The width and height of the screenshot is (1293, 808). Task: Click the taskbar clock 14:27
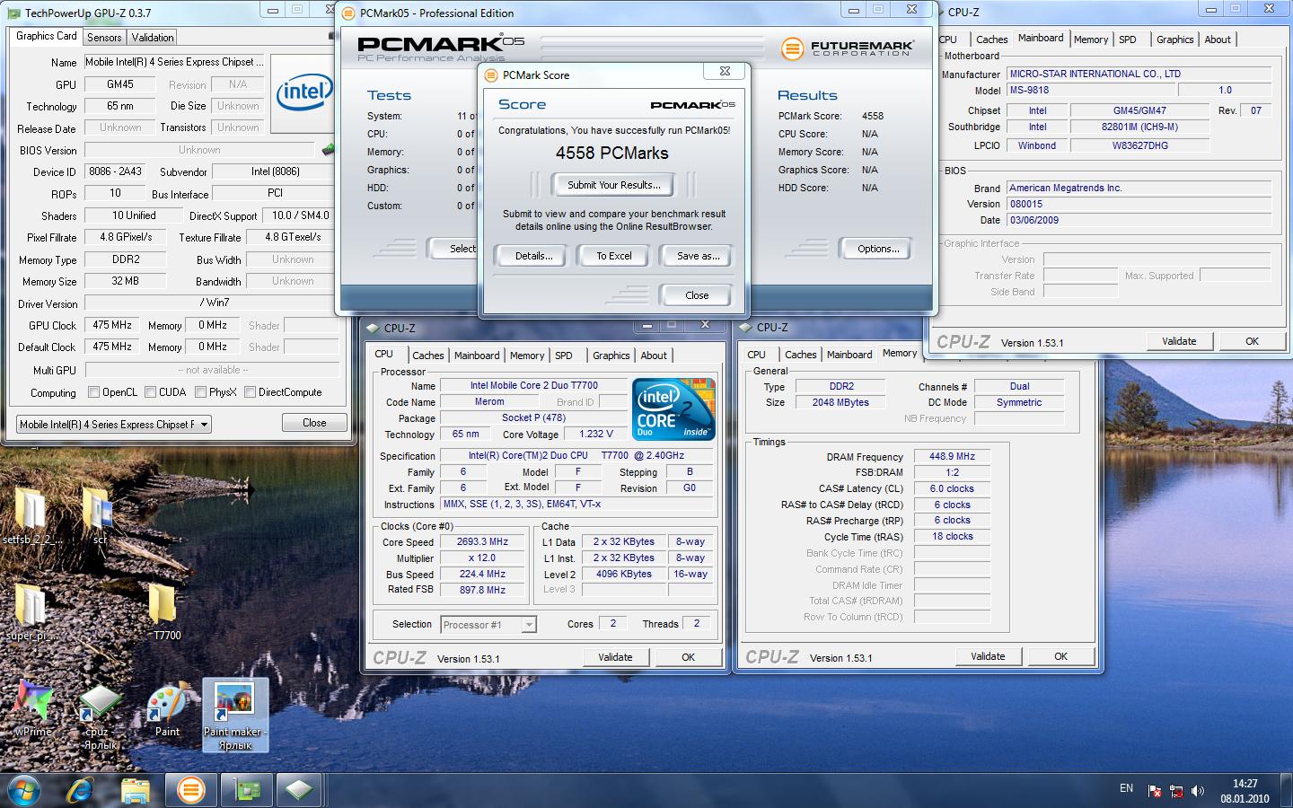[1245, 784]
